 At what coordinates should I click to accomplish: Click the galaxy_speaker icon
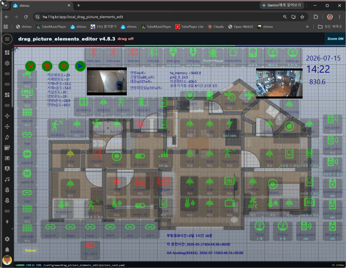[306, 226]
